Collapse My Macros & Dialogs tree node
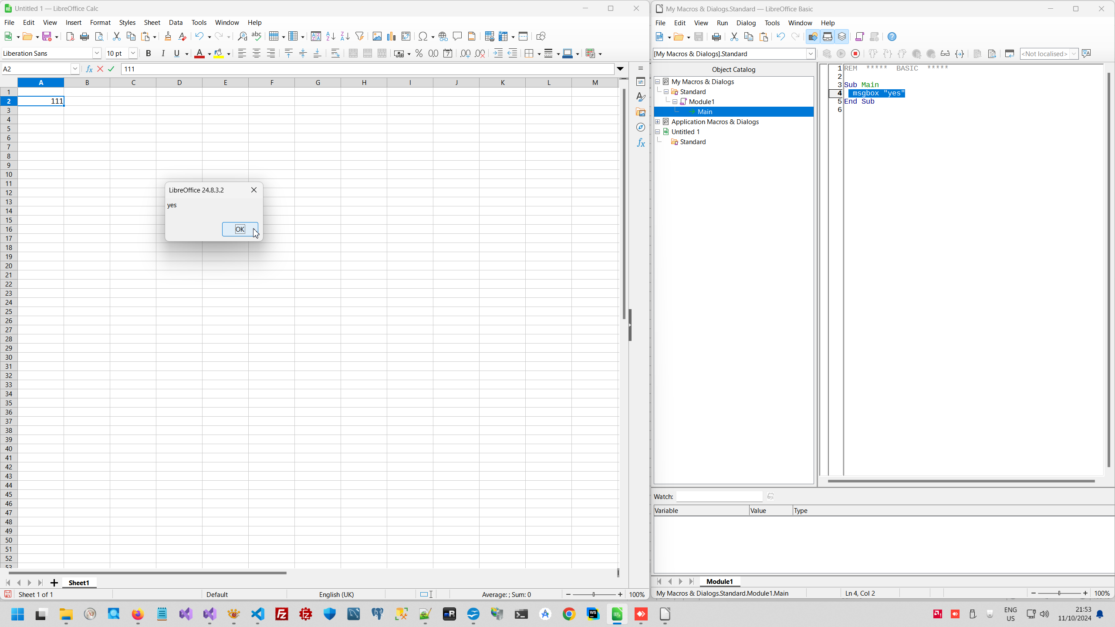The image size is (1115, 627). tap(658, 81)
